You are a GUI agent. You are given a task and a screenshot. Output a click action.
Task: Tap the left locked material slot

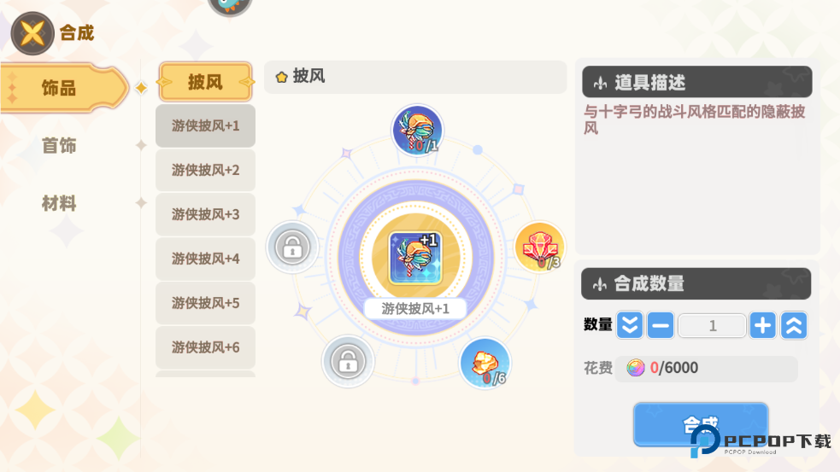(x=292, y=248)
